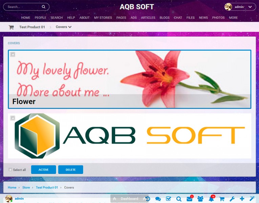
Task: Follow the Home breadcrumb link
Action: [x=12, y=187]
